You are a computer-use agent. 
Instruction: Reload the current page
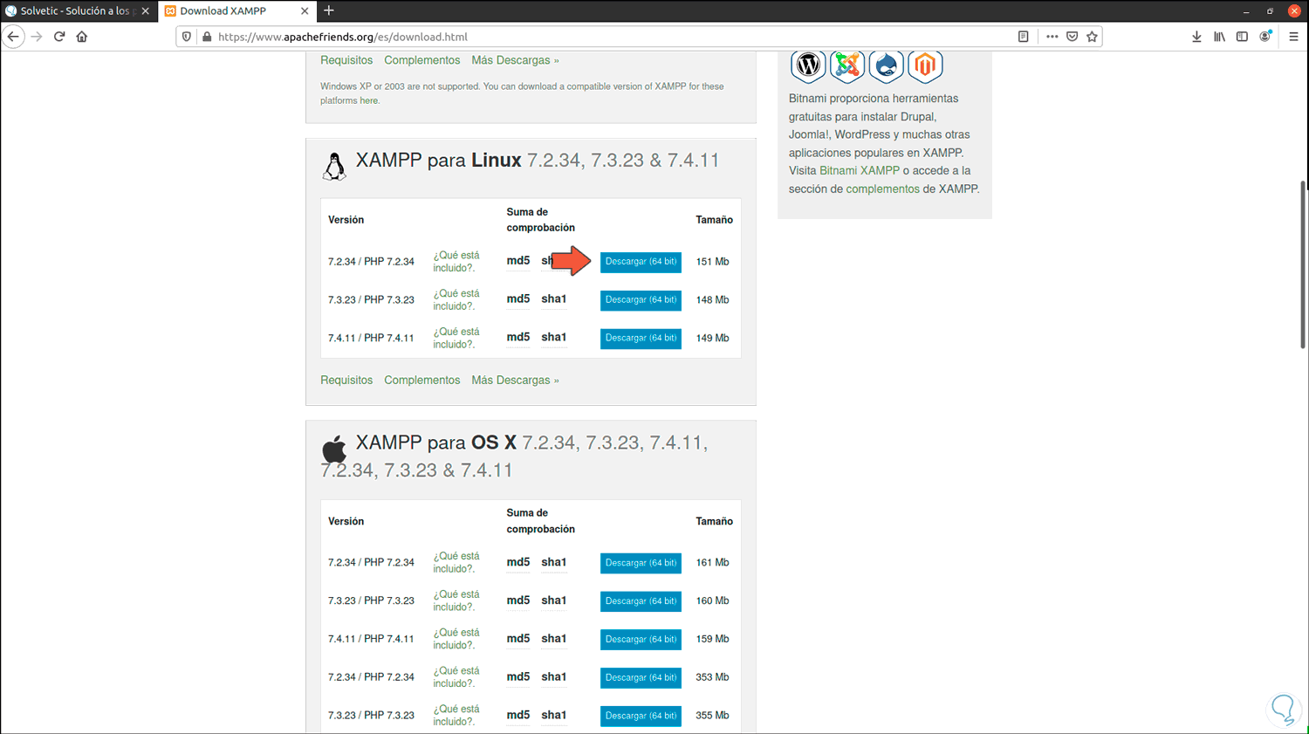[59, 37]
